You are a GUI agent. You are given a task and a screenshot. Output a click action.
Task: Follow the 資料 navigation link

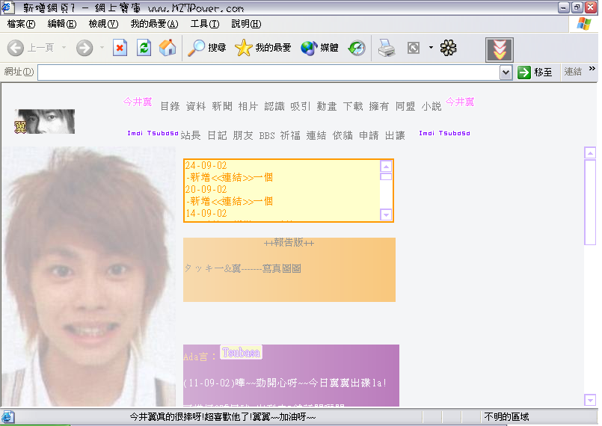196,106
